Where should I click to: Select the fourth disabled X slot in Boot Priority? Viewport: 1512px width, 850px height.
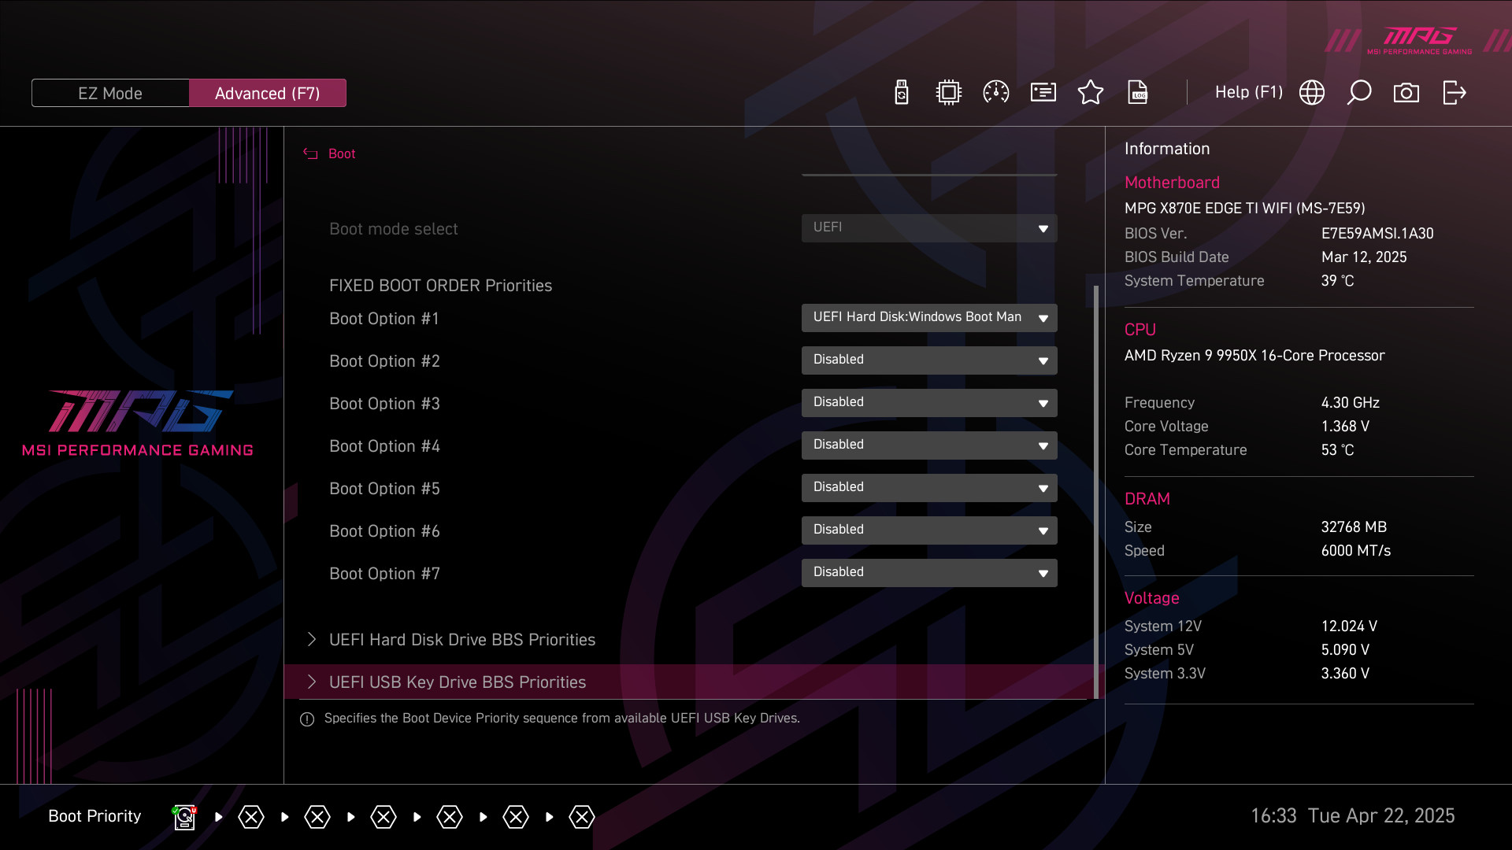(x=450, y=817)
